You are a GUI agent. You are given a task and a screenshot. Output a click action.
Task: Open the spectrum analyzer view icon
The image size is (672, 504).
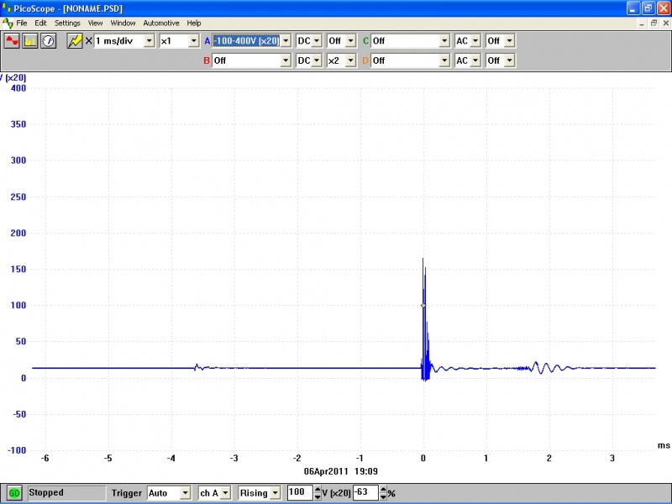30,40
